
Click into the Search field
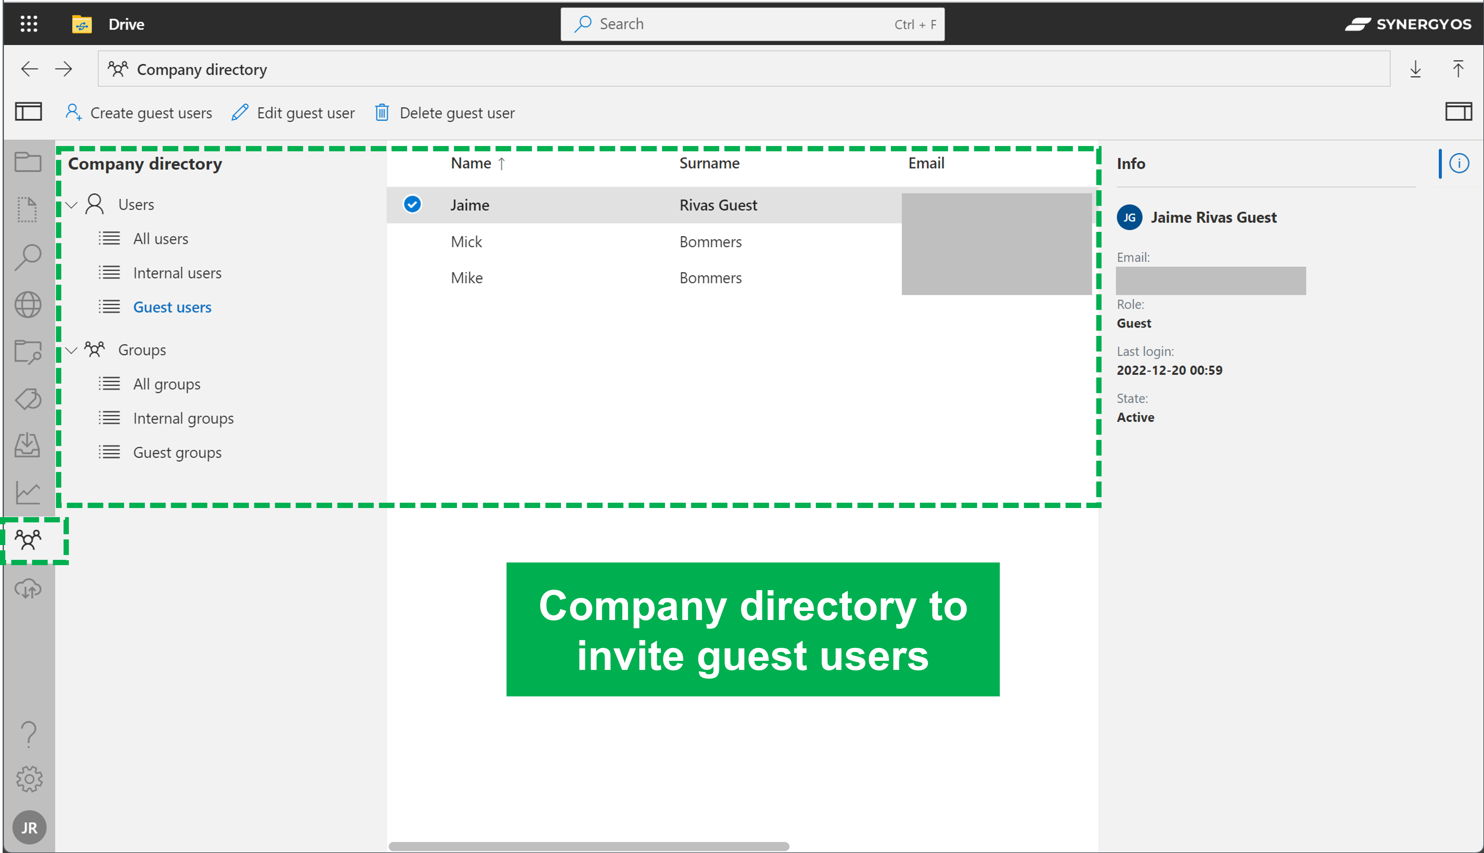[752, 24]
